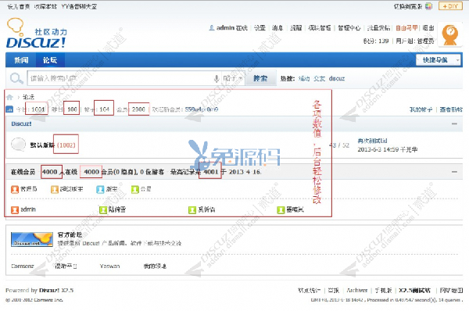Click the Comsenz friend link

(x=23, y=266)
